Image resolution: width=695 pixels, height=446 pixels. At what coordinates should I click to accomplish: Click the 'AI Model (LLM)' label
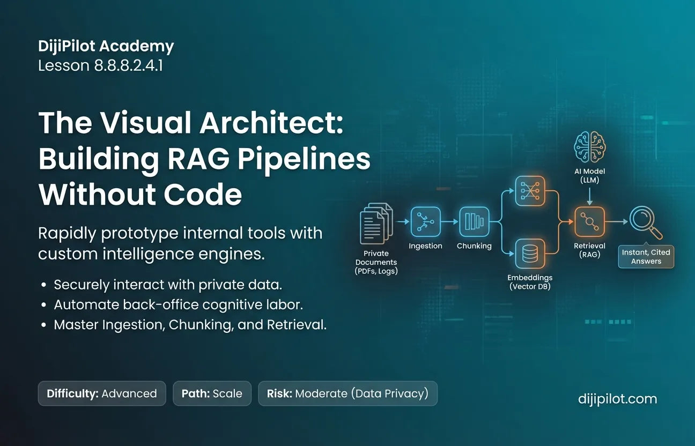(589, 175)
